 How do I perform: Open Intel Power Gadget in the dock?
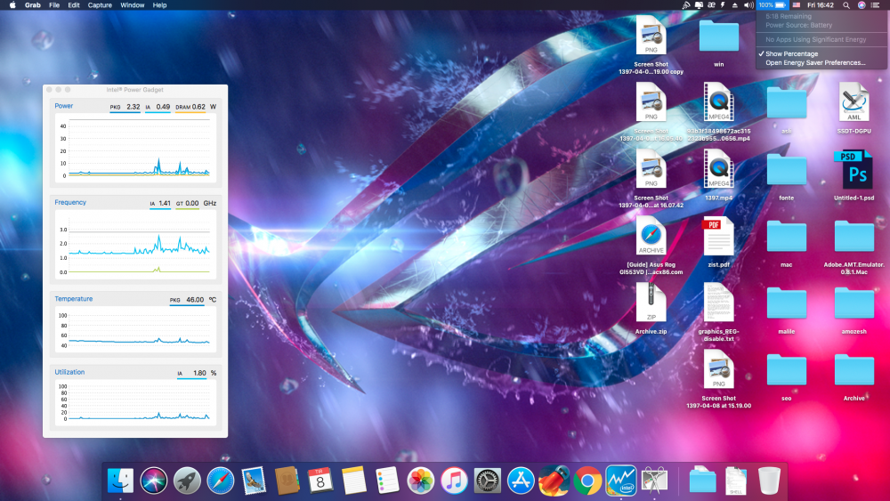click(620, 481)
